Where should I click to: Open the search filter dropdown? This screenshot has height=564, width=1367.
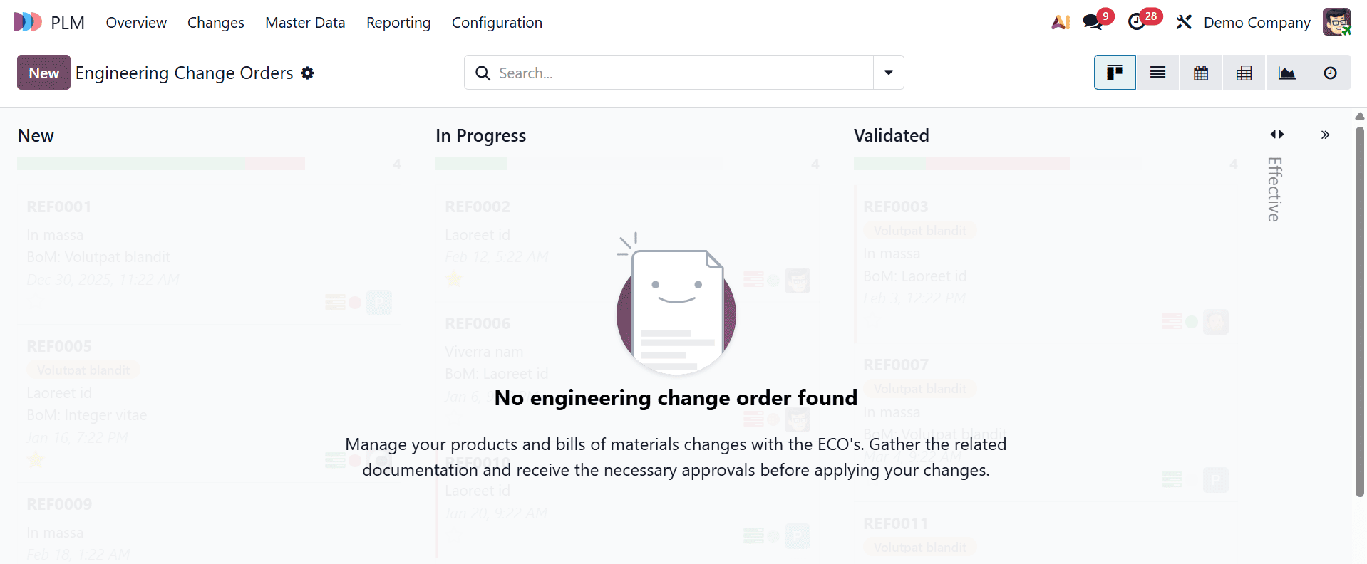click(x=887, y=72)
